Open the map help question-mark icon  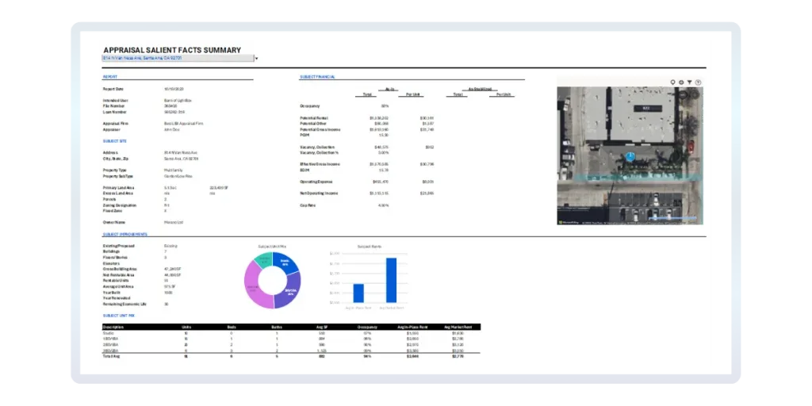(698, 82)
